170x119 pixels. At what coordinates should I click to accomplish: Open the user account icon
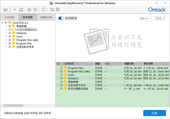point(58,9)
